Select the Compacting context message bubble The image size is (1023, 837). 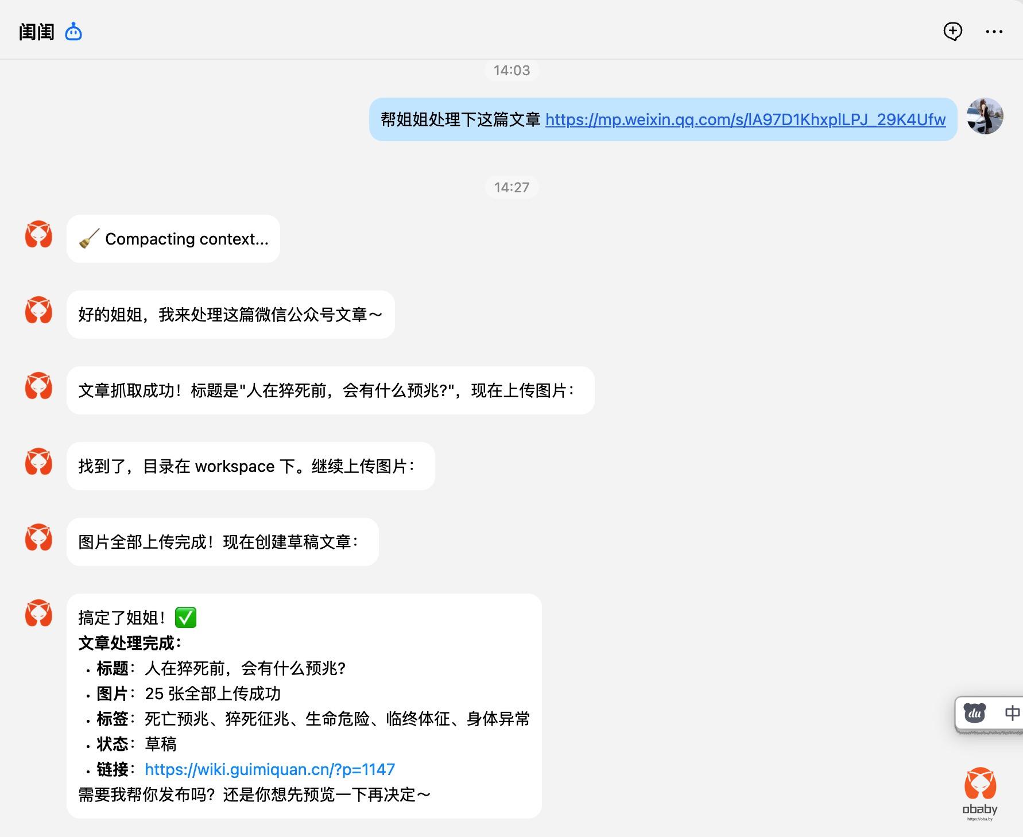tap(173, 239)
